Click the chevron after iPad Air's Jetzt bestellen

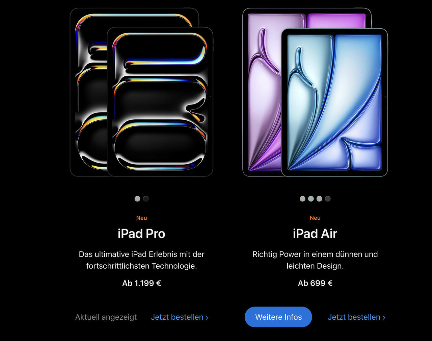[x=384, y=317]
